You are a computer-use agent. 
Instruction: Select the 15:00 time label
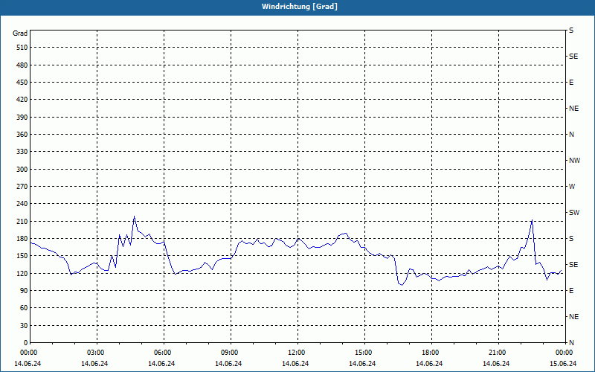[364, 352]
